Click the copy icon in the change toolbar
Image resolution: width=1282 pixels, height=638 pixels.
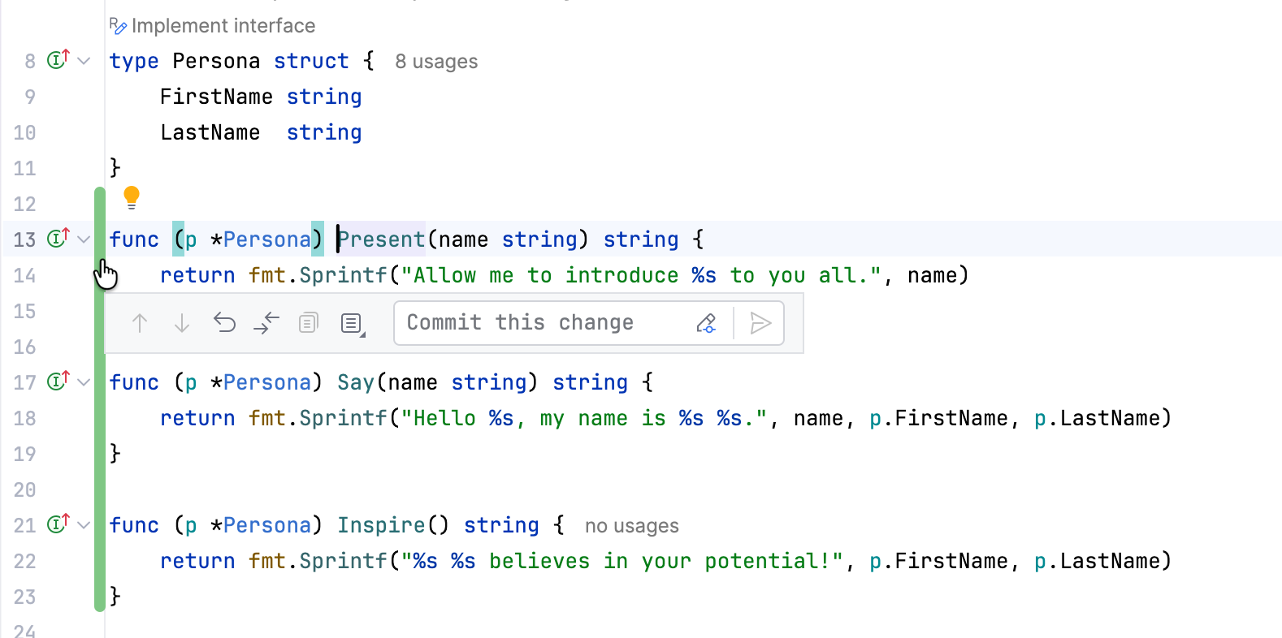click(309, 323)
